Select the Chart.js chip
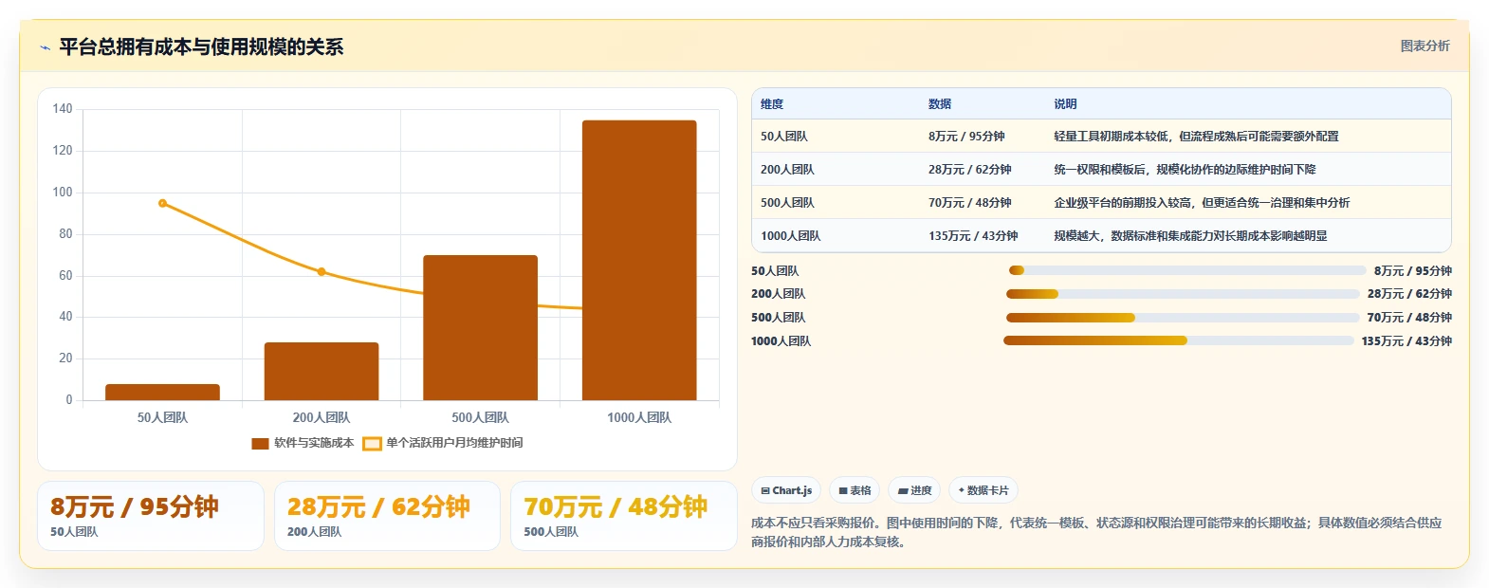The height and width of the screenshot is (588, 1489). coord(786,490)
